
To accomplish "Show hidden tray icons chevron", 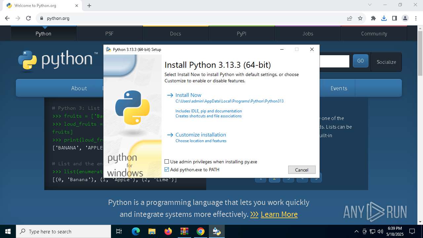I will pos(356,231).
